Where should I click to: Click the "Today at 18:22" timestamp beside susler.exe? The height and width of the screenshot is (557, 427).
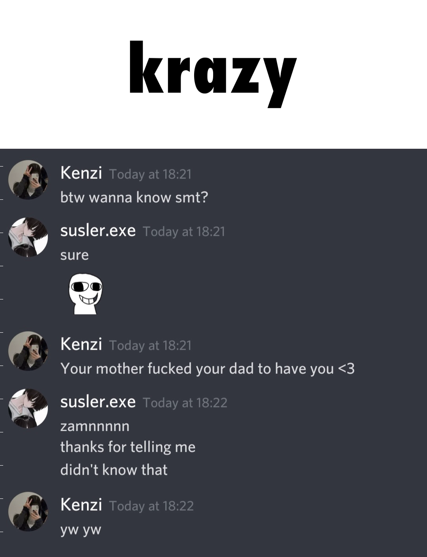pyautogui.click(x=185, y=403)
